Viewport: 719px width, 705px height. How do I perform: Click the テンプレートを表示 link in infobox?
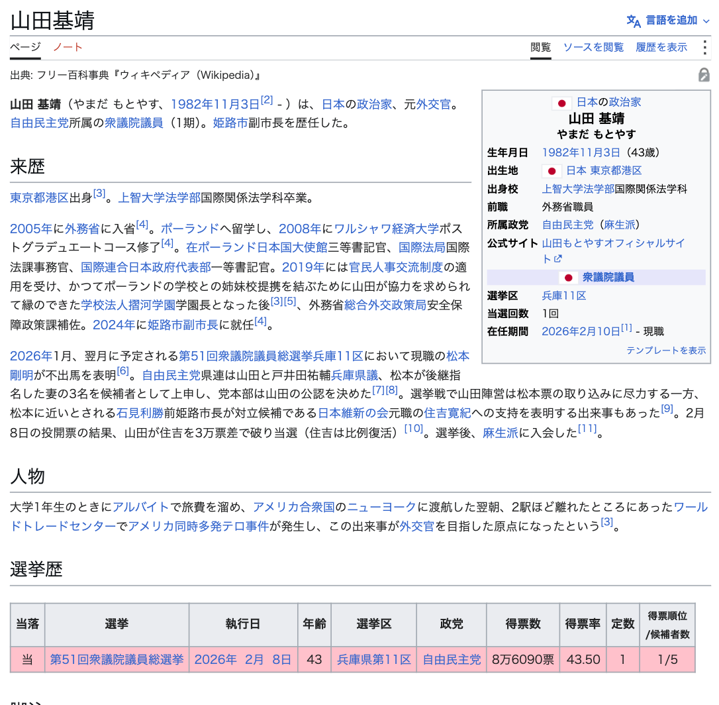coord(666,351)
